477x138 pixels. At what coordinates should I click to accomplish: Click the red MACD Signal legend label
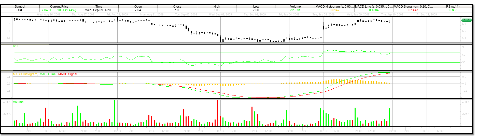point(67,74)
